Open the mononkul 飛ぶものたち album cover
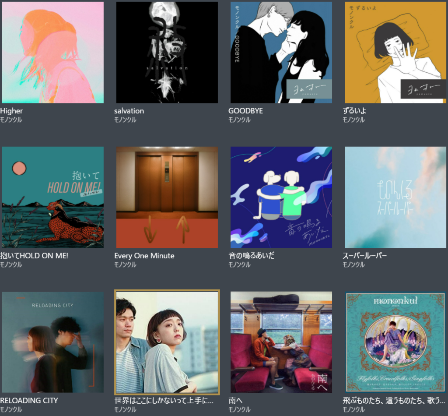Image resolution: width=448 pixels, height=416 pixels. [395, 342]
